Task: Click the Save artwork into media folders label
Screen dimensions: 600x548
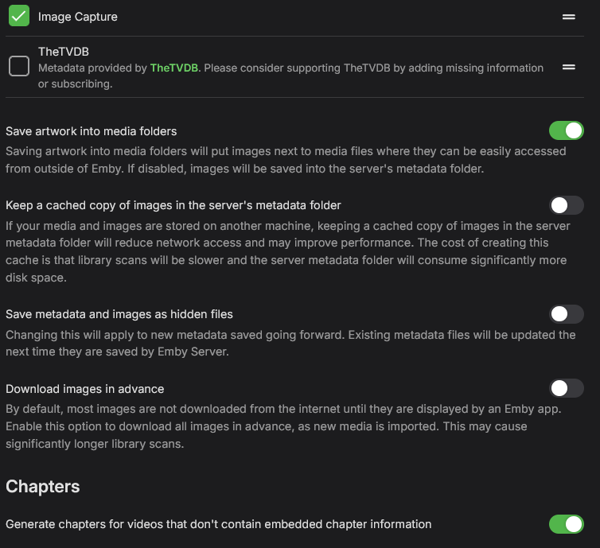Action: 92,131
